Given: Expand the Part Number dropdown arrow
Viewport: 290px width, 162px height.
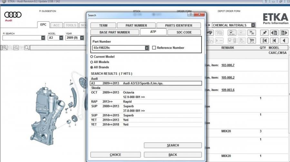Looking at the screenshot, I should [147, 48].
